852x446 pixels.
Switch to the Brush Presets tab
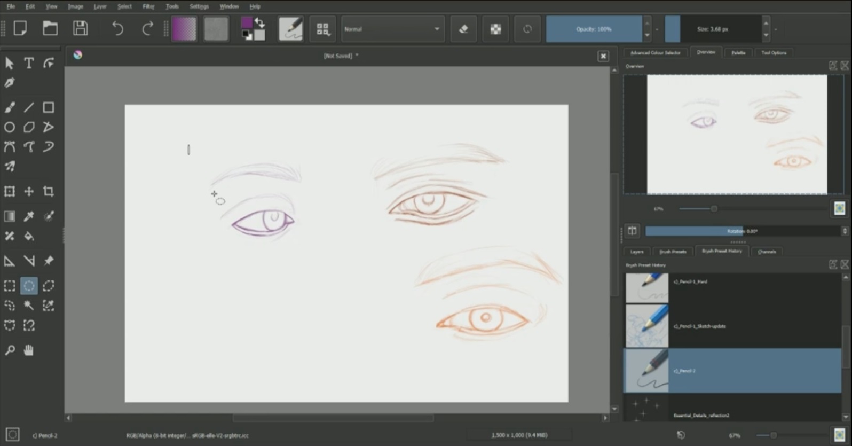(673, 251)
